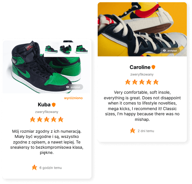Click the eye icon on green sneaker image
The height and width of the screenshot is (184, 192).
coord(68,87)
